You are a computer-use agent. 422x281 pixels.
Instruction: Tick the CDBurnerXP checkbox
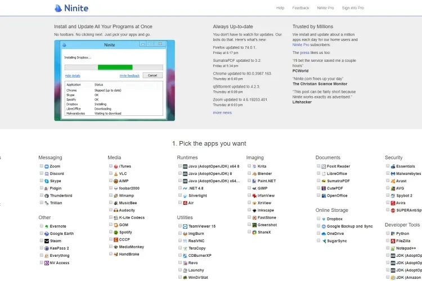pos(180,255)
